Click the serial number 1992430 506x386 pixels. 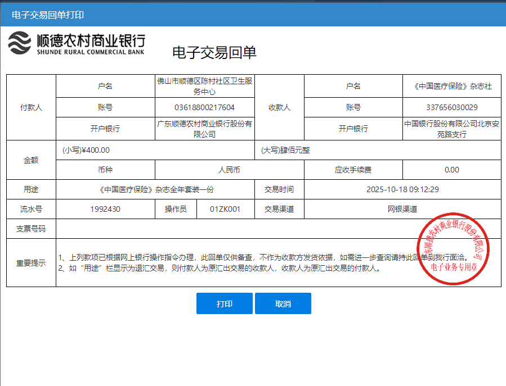(105, 209)
